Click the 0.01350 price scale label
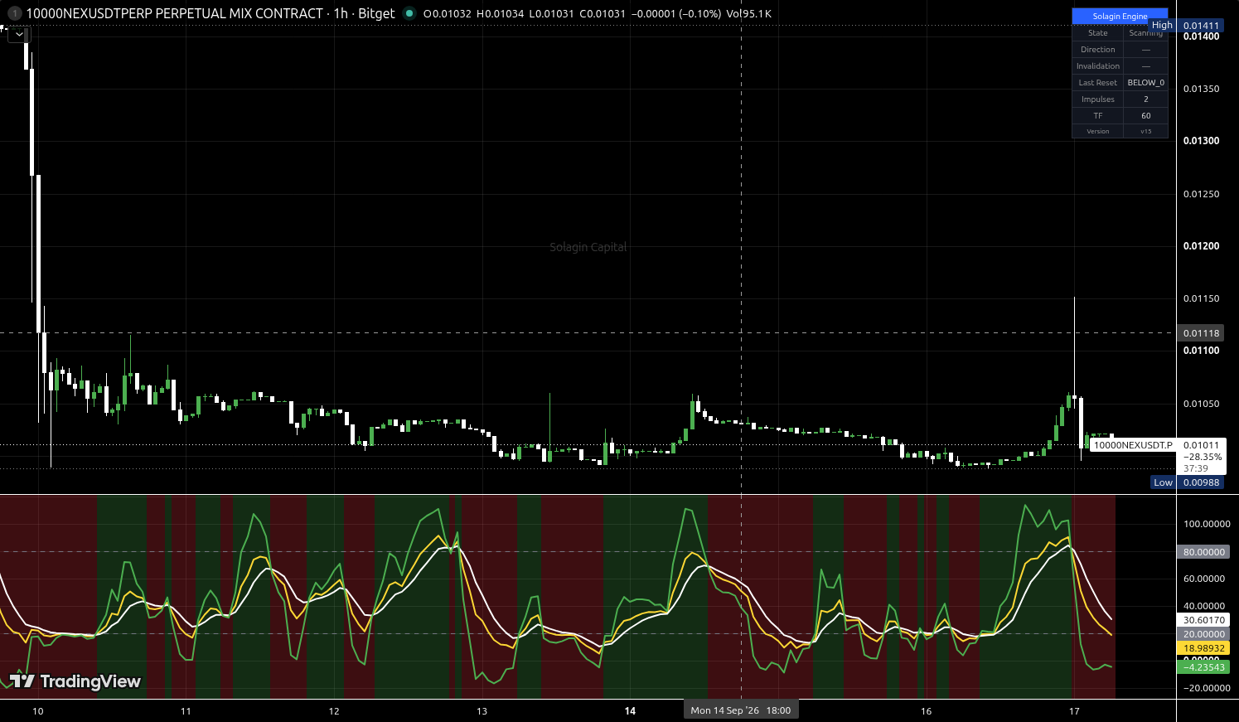This screenshot has height=722, width=1239. (1201, 89)
